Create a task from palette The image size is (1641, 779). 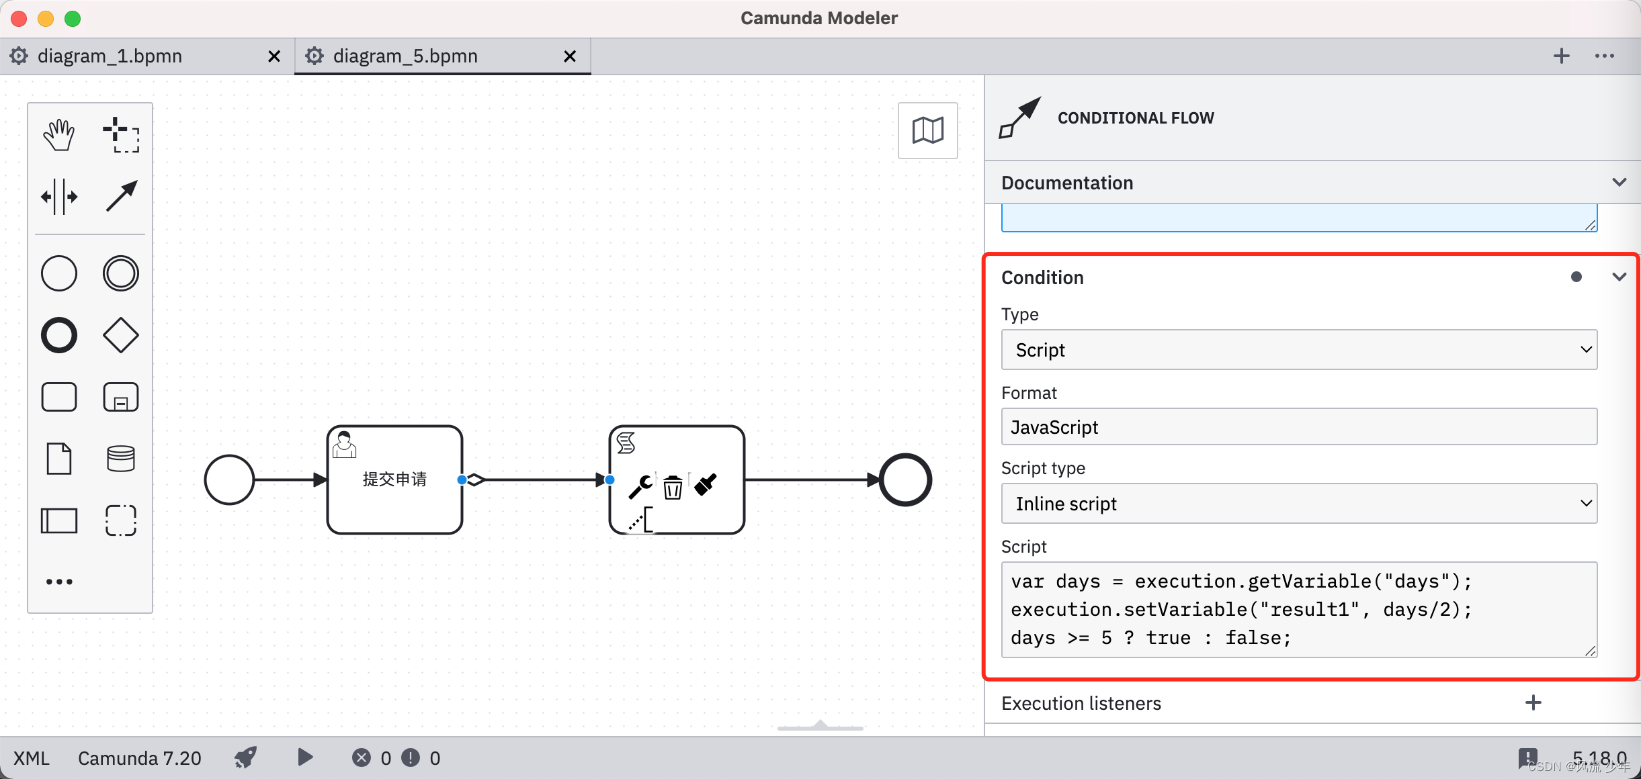[x=59, y=397]
